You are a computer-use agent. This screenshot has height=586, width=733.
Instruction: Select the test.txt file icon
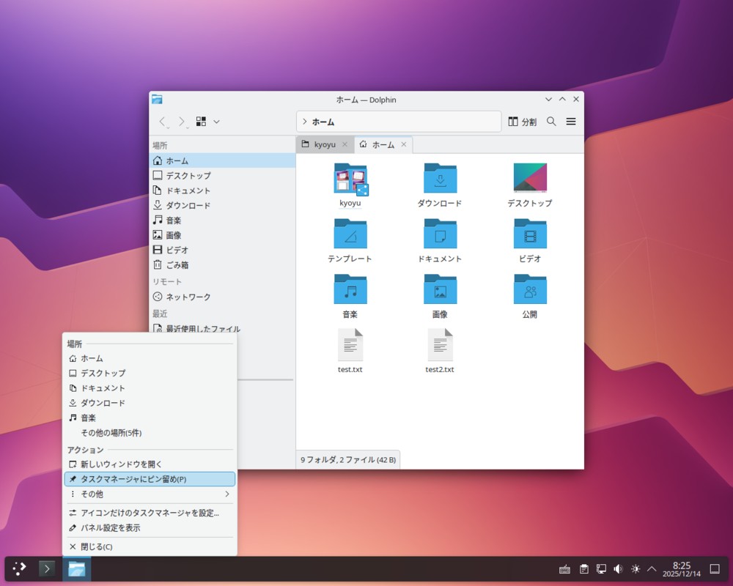click(x=350, y=345)
